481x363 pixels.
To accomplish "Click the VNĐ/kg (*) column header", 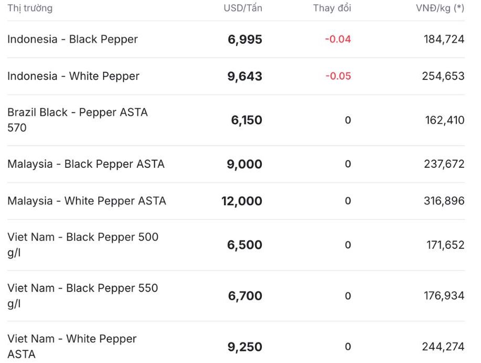I will (440, 8).
